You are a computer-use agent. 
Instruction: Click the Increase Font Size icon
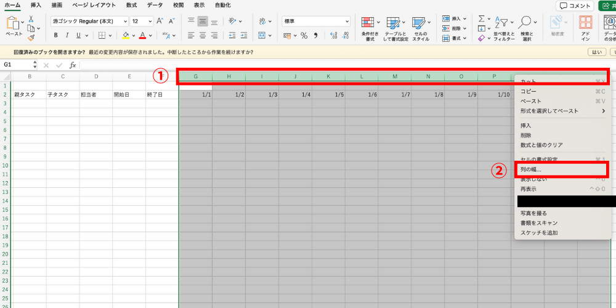(x=160, y=21)
